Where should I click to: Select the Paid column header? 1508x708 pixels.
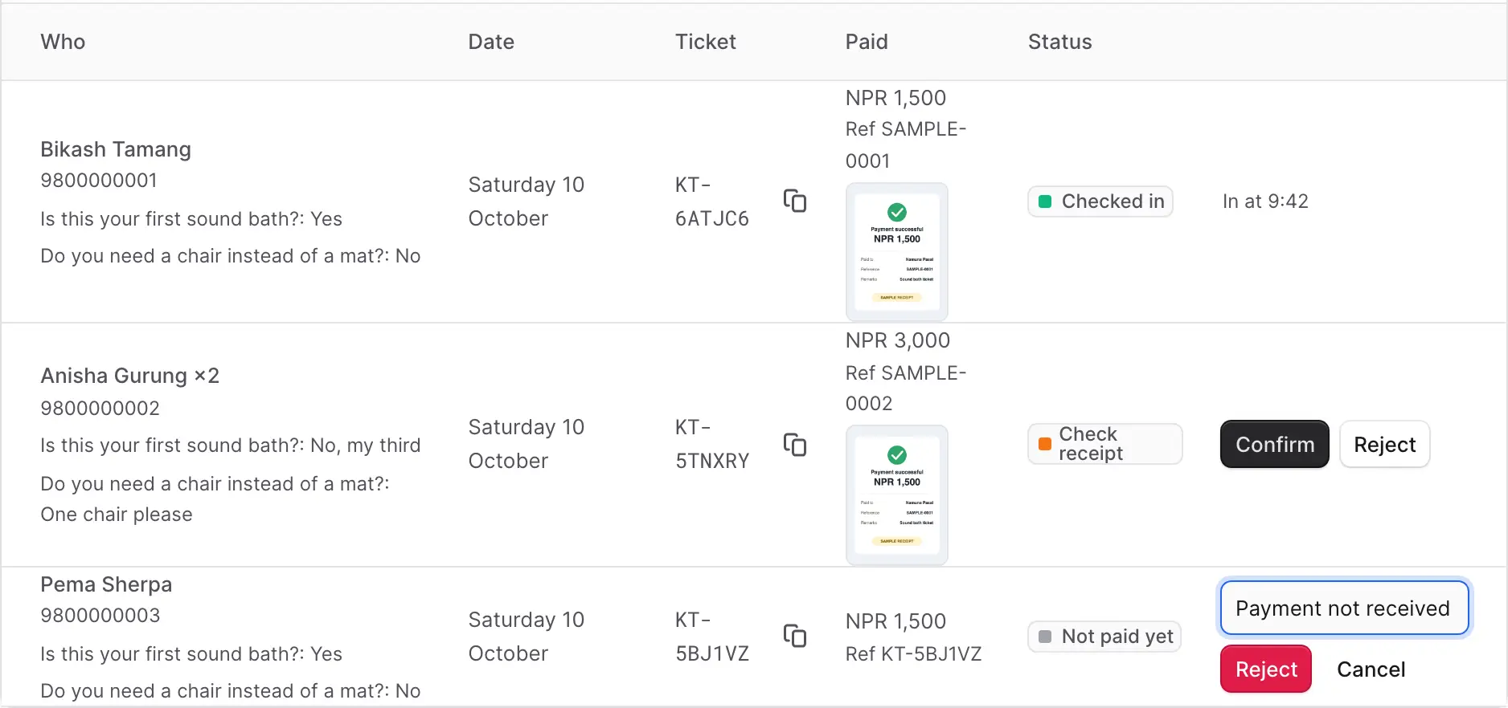867,42
